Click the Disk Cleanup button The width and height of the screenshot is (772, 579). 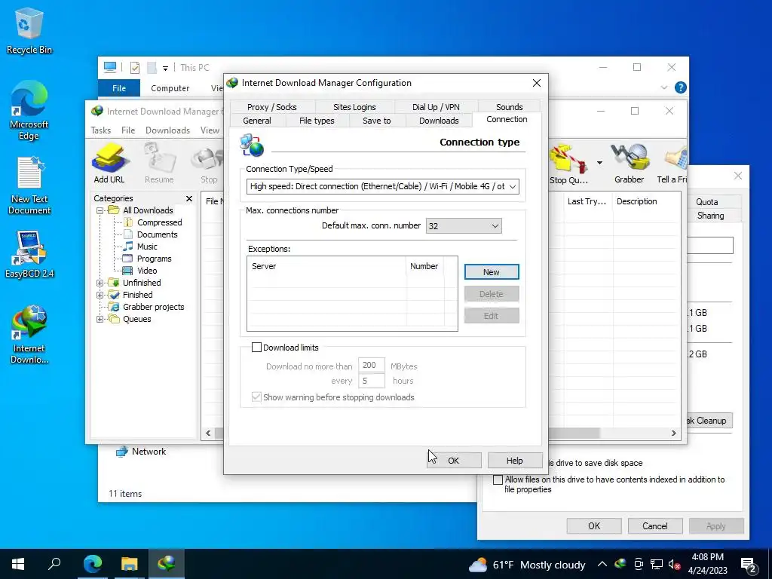(709, 421)
